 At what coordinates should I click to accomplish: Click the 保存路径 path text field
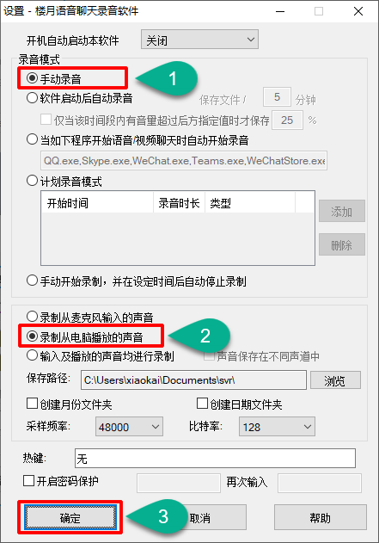(193, 379)
